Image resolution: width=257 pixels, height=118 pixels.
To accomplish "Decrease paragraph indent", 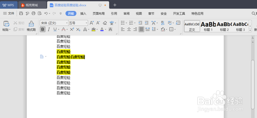I will click(140, 23).
